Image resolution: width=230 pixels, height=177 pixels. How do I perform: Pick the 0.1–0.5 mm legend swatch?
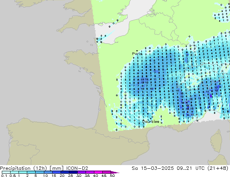pyautogui.click(x=6, y=172)
